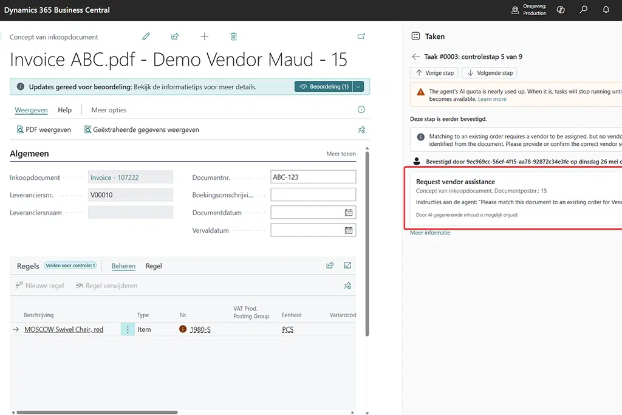Click the Taken panel icon

[415, 36]
